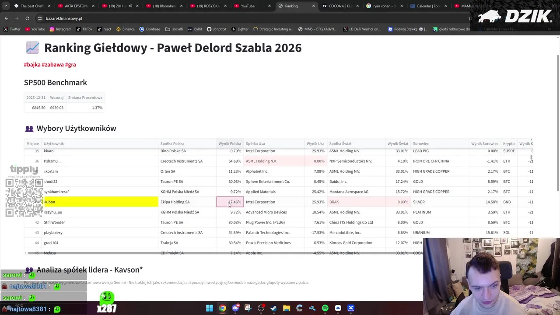The width and height of the screenshot is (560, 315).
Task: Open Google Chrome from the taskbar
Action: pos(222,308)
